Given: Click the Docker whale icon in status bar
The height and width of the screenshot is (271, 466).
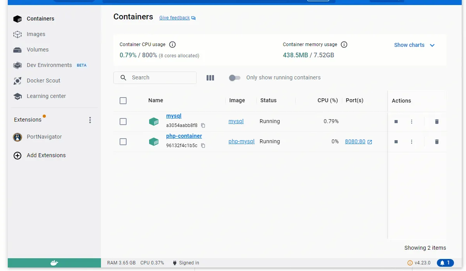Looking at the screenshot, I should (x=54, y=262).
